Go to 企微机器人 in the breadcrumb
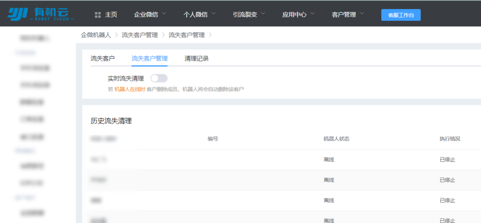 [96, 35]
